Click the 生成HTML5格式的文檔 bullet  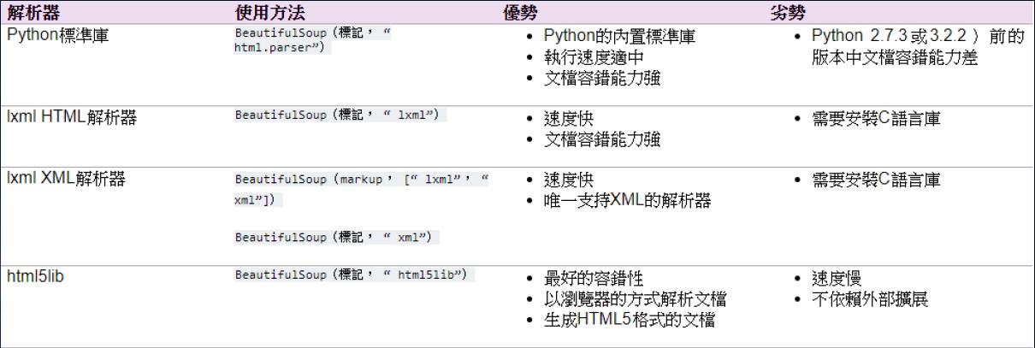(x=630, y=320)
